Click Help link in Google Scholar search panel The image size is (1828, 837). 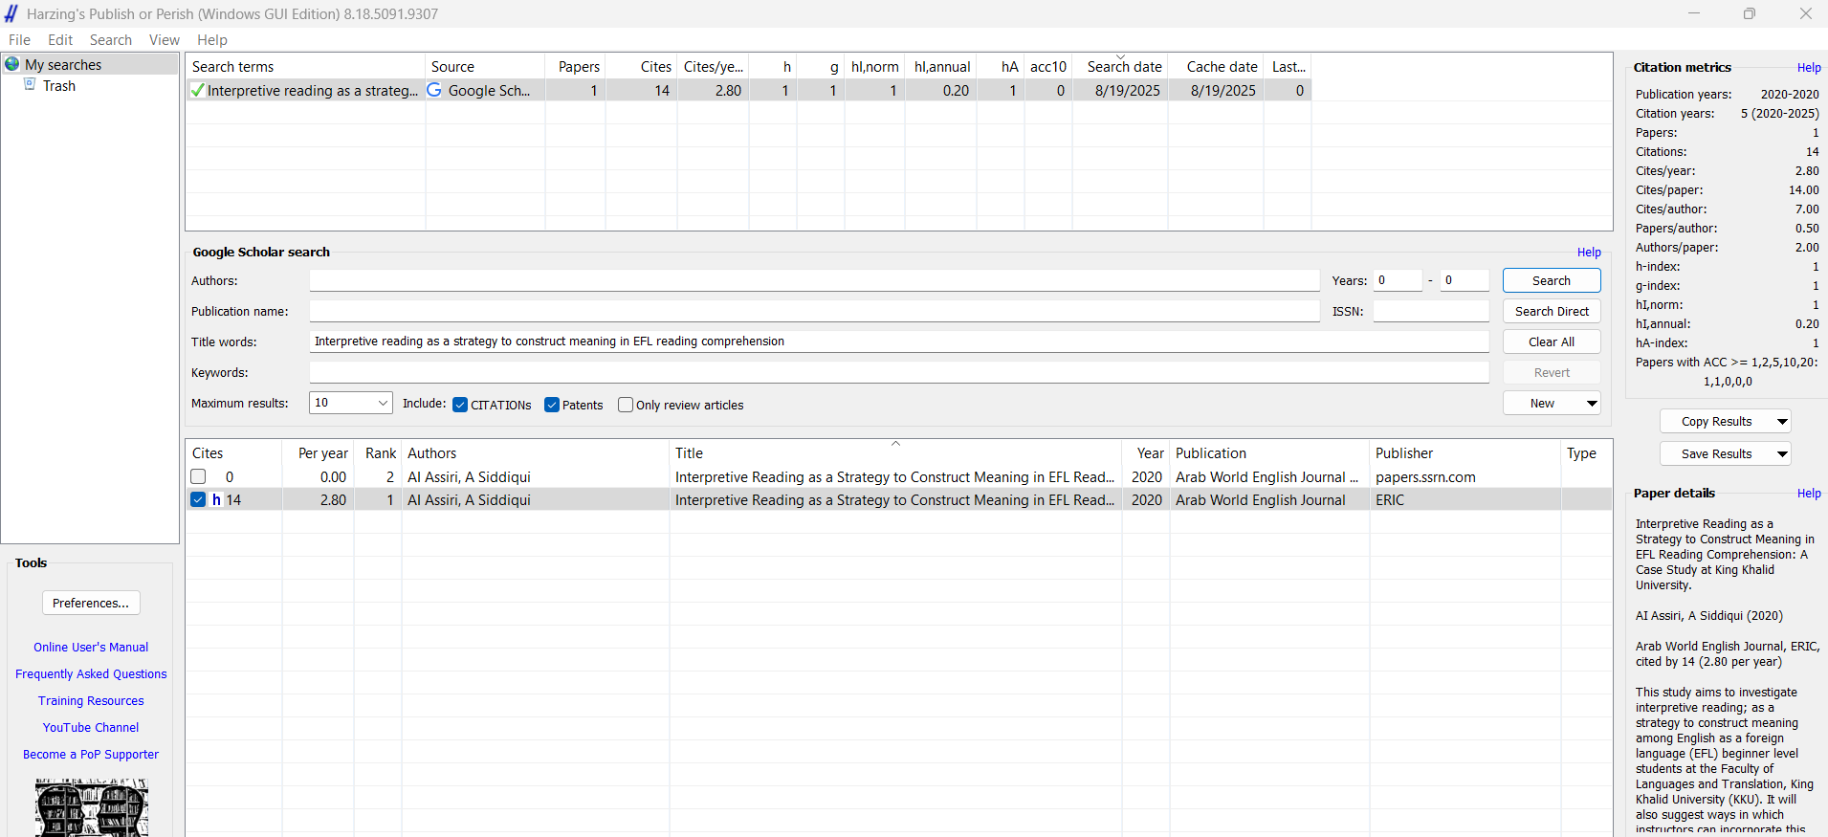tap(1589, 253)
